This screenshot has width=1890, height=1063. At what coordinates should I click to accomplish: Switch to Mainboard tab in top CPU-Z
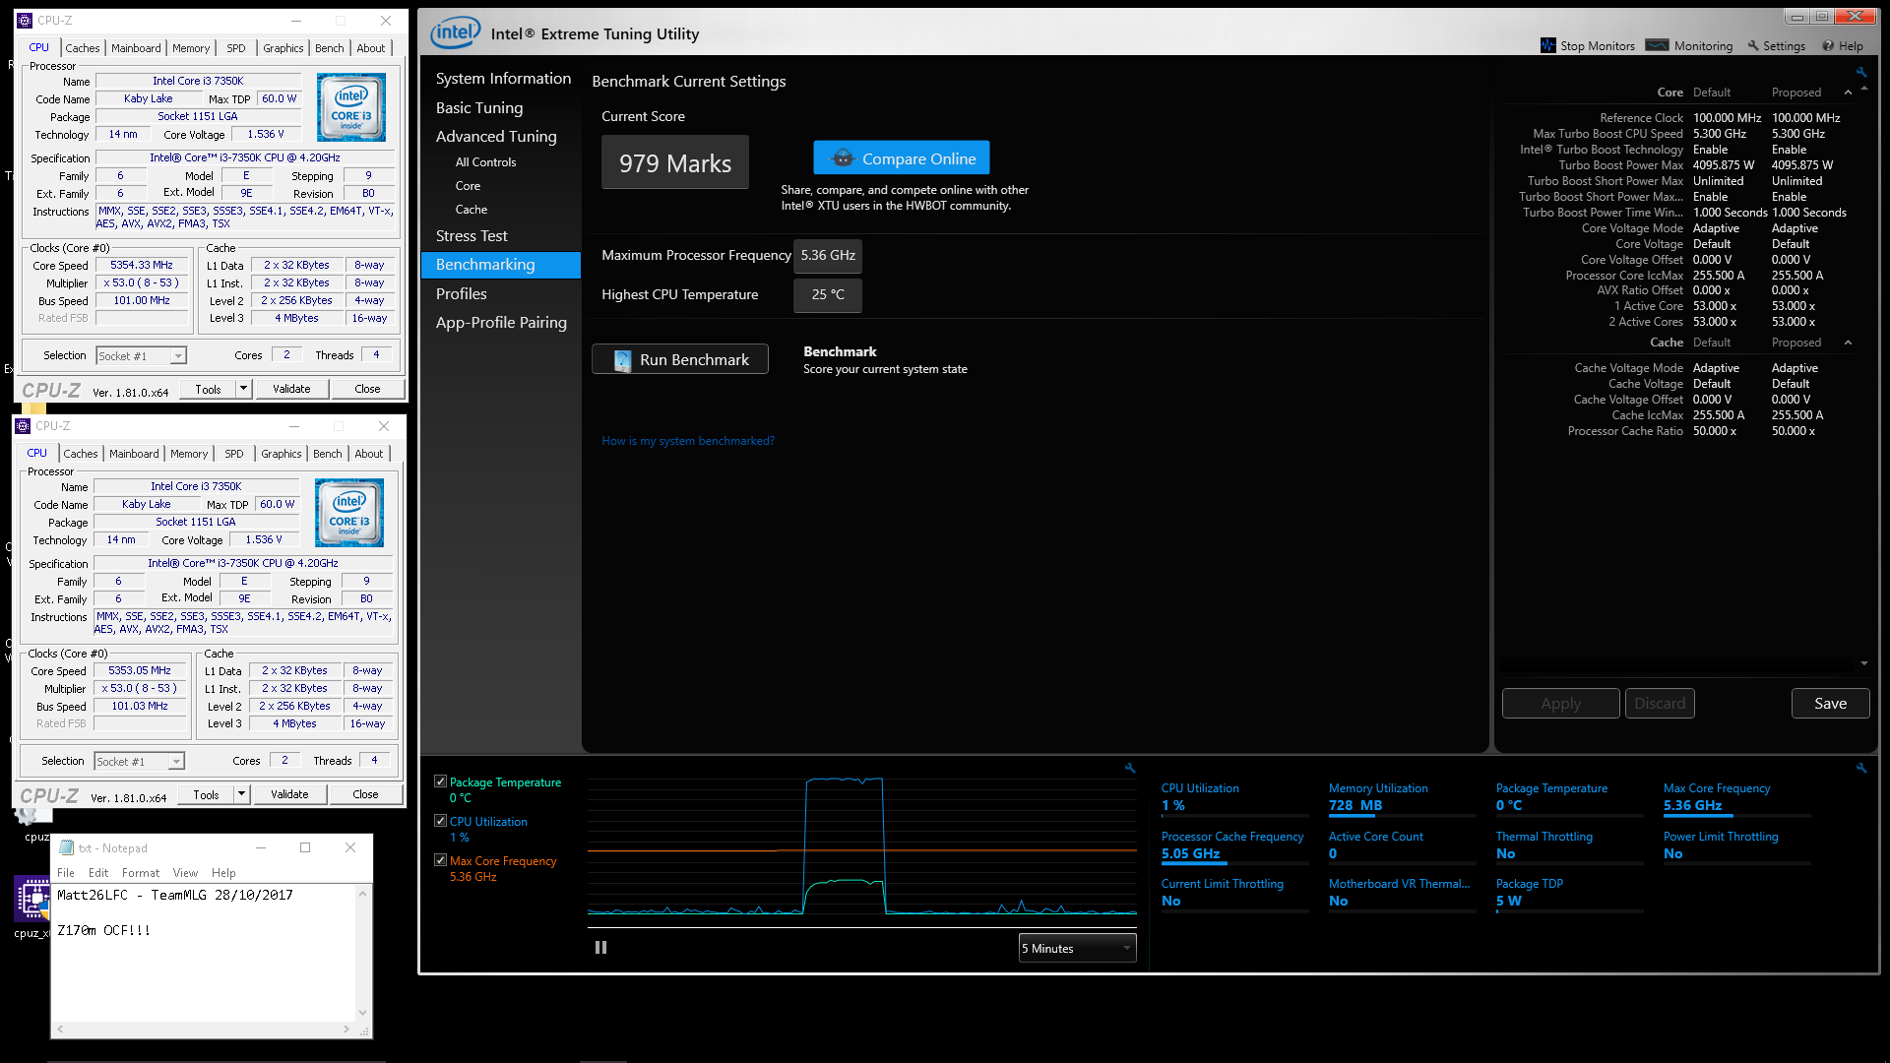(x=136, y=48)
